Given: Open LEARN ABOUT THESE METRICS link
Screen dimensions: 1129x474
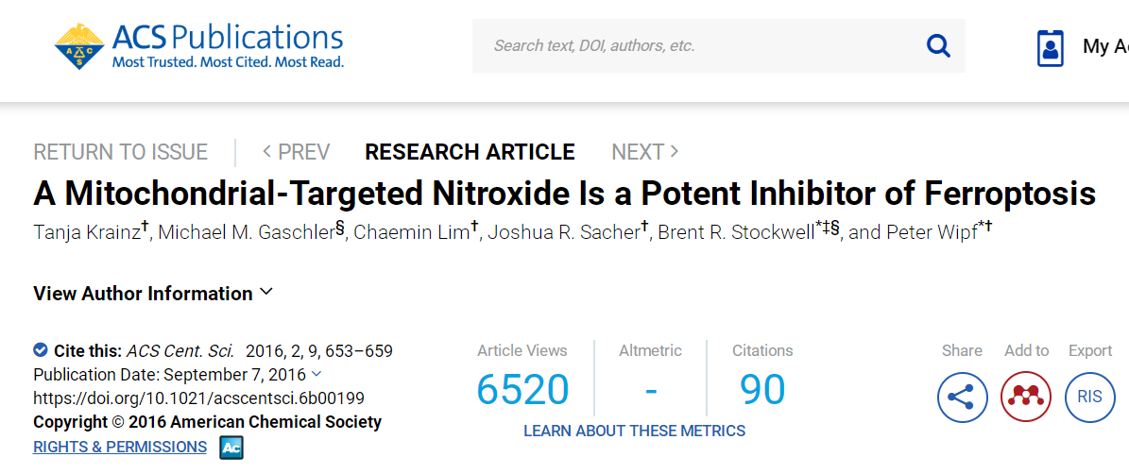Looking at the screenshot, I should pyautogui.click(x=634, y=431).
